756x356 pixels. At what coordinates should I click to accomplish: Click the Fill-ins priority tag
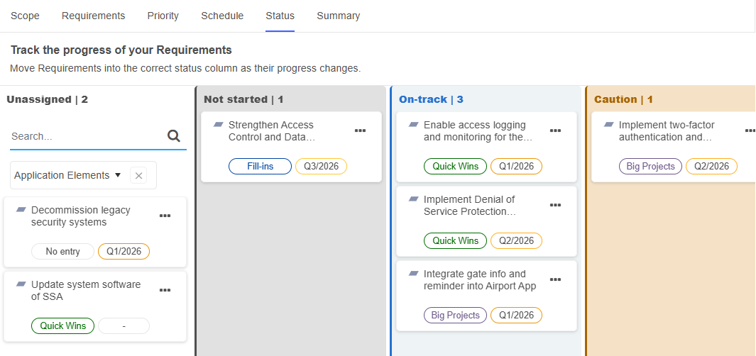260,167
